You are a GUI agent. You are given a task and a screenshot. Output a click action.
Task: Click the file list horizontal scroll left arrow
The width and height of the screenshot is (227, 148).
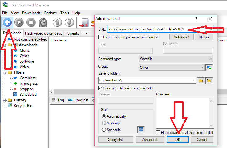pyautogui.click(x=51, y=92)
